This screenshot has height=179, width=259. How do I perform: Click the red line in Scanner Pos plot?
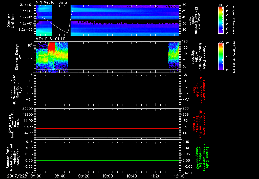coord(107,128)
